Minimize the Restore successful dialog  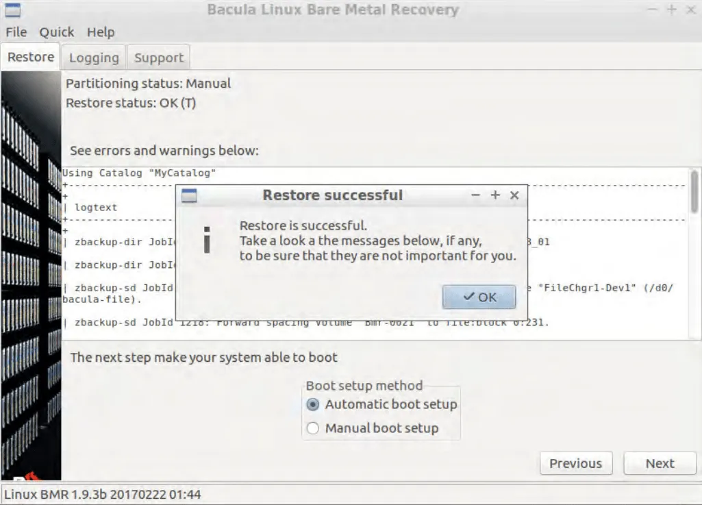click(x=475, y=195)
